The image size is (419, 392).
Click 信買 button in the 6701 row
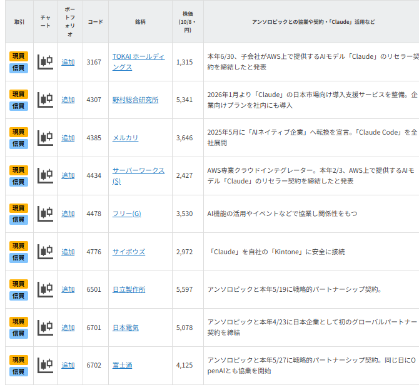point(19,333)
